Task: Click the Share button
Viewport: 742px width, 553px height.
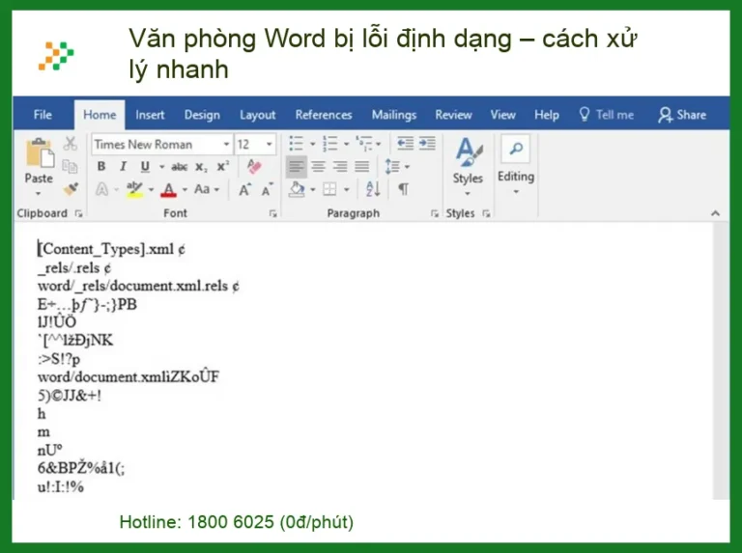Action: tap(682, 115)
